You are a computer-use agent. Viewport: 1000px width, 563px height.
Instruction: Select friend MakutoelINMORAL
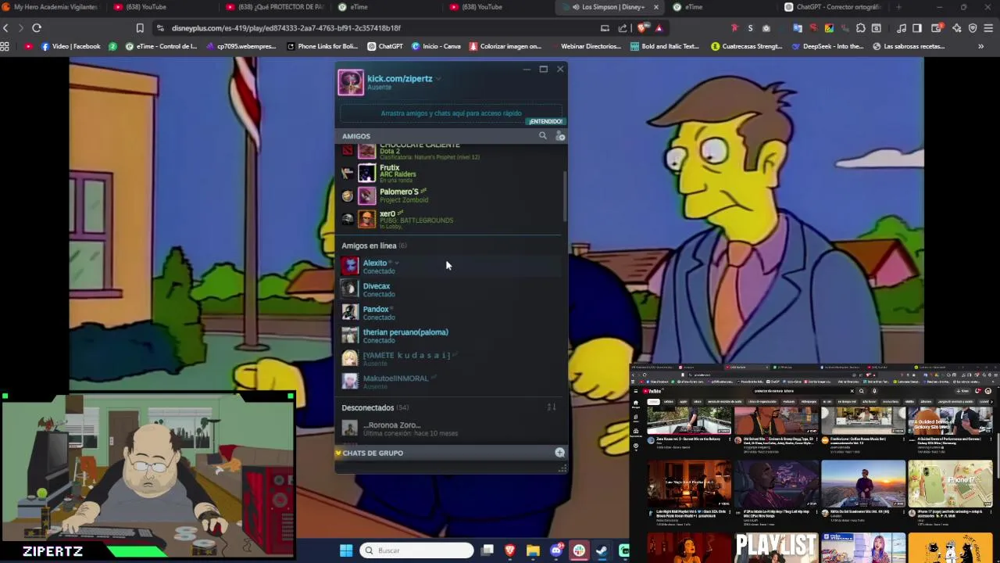point(450,382)
